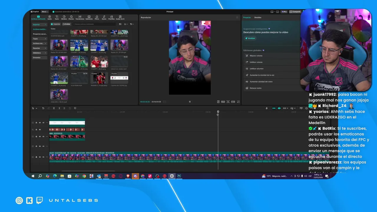The width and height of the screenshot is (377, 212).
Task: Open the Avatar de IA tab
Action: point(120,17)
